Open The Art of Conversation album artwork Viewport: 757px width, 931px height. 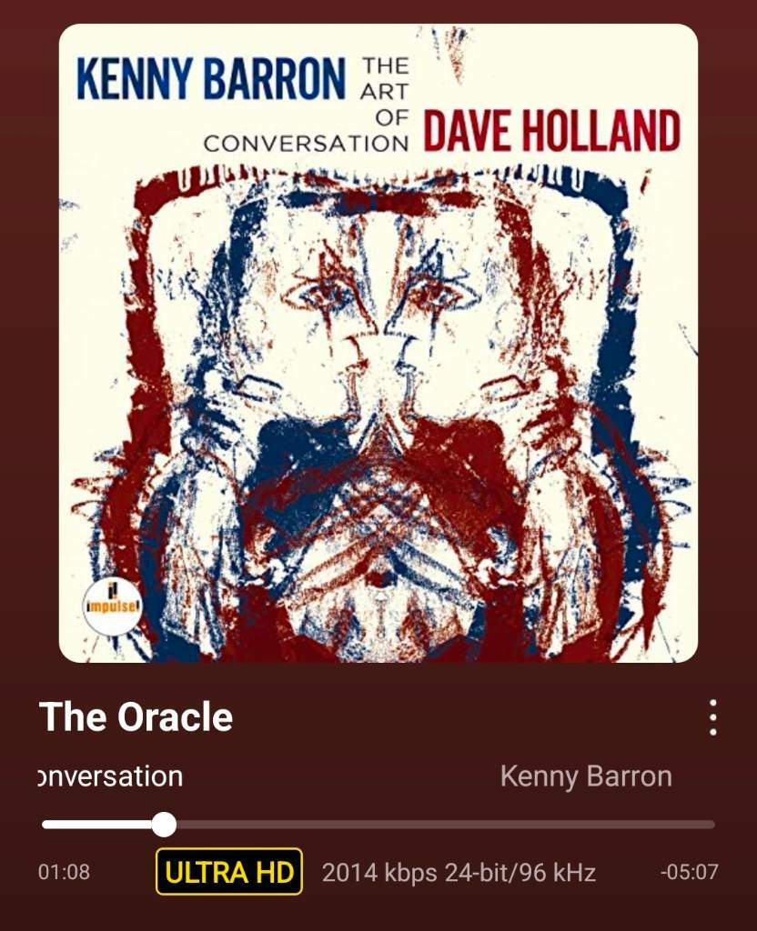(x=378, y=343)
